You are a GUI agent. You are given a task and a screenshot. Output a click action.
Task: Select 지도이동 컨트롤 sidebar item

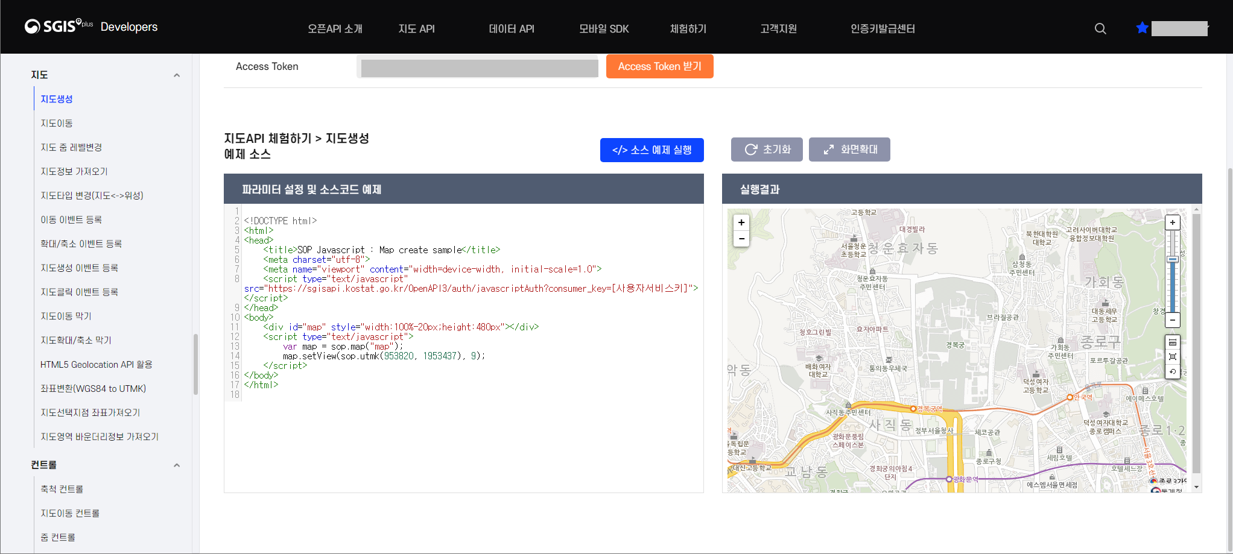70,513
